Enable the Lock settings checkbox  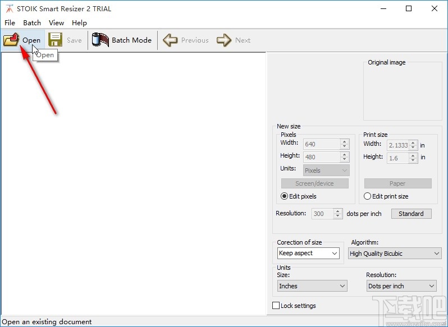(x=276, y=306)
